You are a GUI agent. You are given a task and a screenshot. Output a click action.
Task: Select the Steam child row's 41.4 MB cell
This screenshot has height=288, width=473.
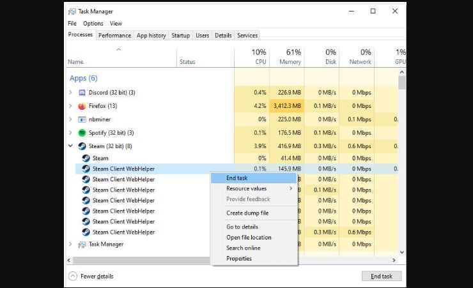(287, 158)
